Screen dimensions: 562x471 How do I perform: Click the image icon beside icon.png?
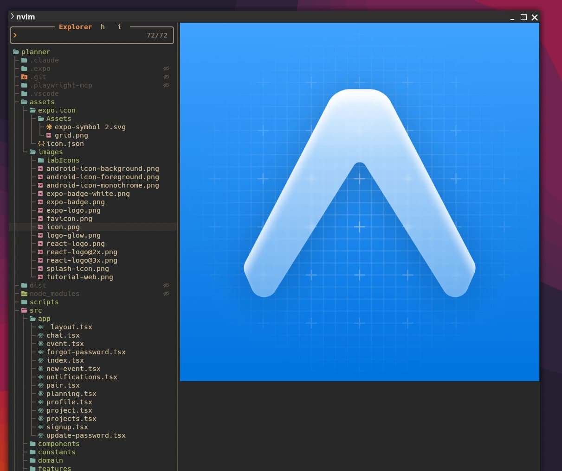click(41, 227)
